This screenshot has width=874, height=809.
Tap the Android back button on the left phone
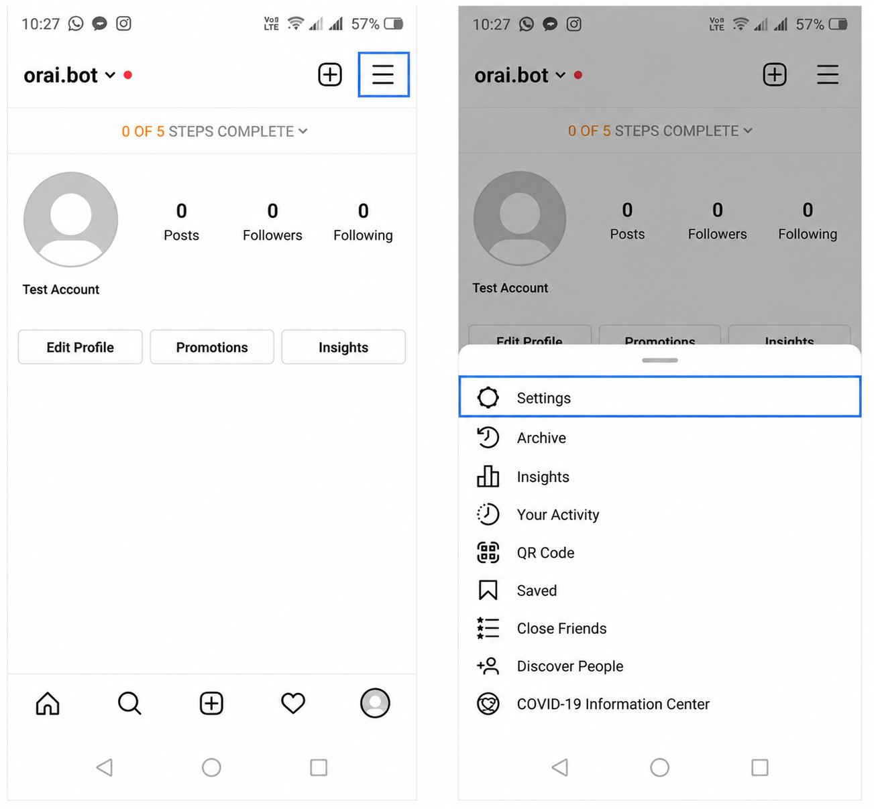coord(104,767)
